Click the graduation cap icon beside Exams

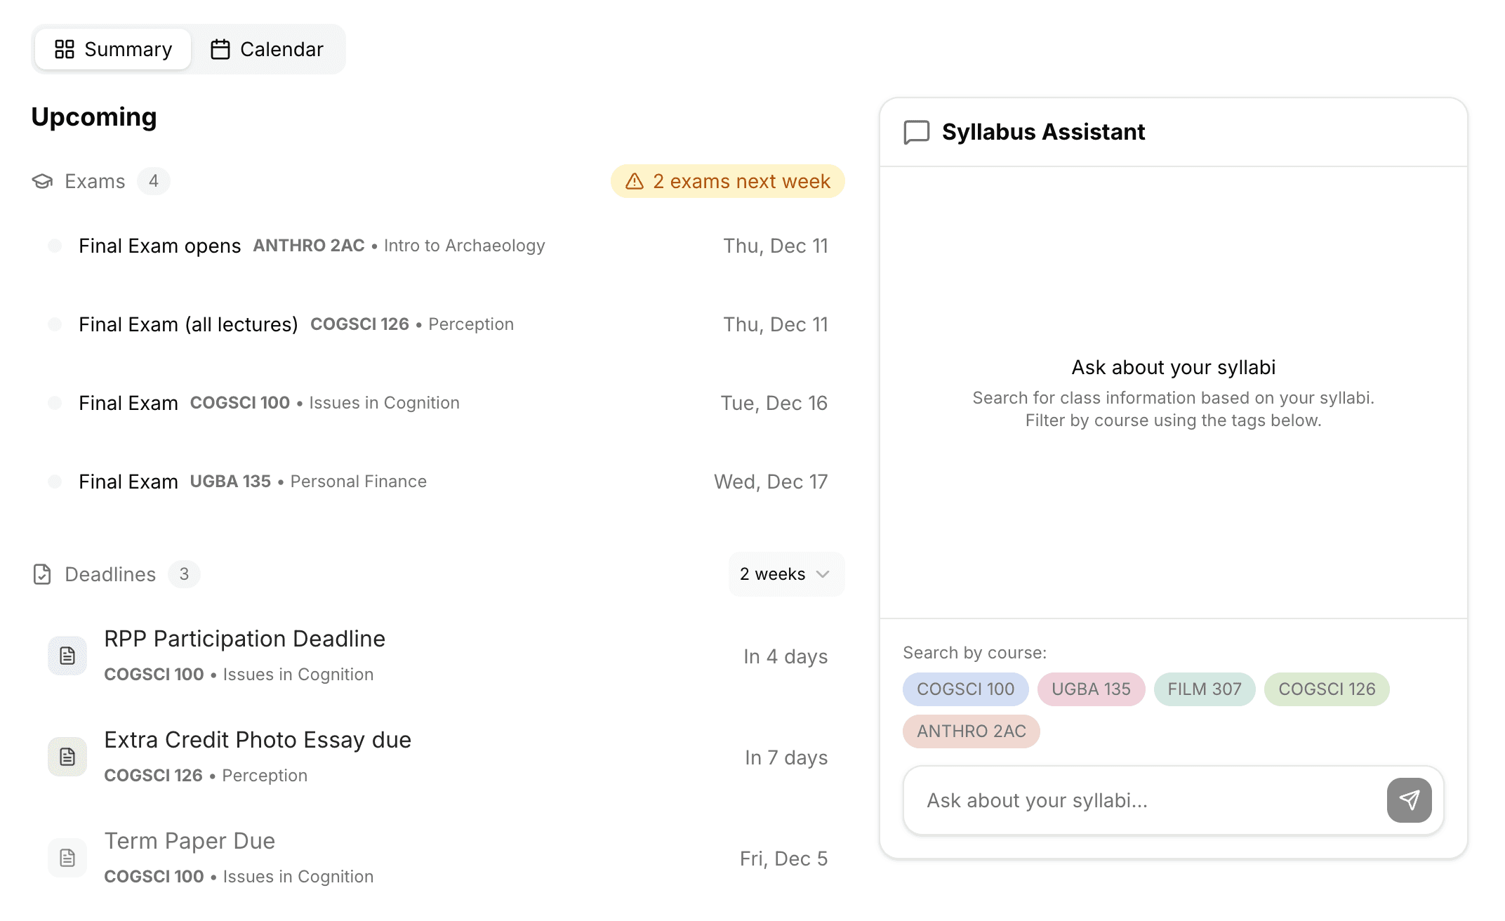(x=44, y=181)
